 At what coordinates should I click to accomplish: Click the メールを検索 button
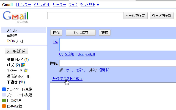[x=136, y=16]
